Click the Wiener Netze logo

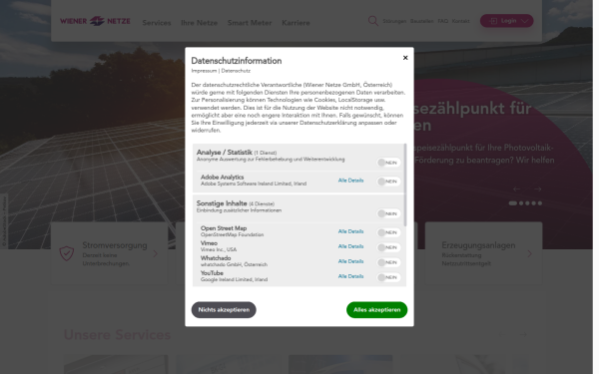[95, 21]
